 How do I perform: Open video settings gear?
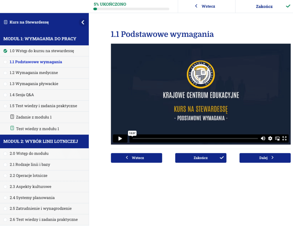[270, 138]
